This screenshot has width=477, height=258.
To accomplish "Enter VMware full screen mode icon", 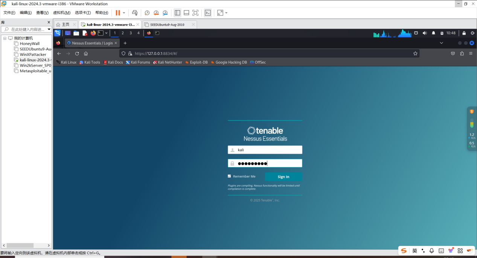I will click(195, 13).
